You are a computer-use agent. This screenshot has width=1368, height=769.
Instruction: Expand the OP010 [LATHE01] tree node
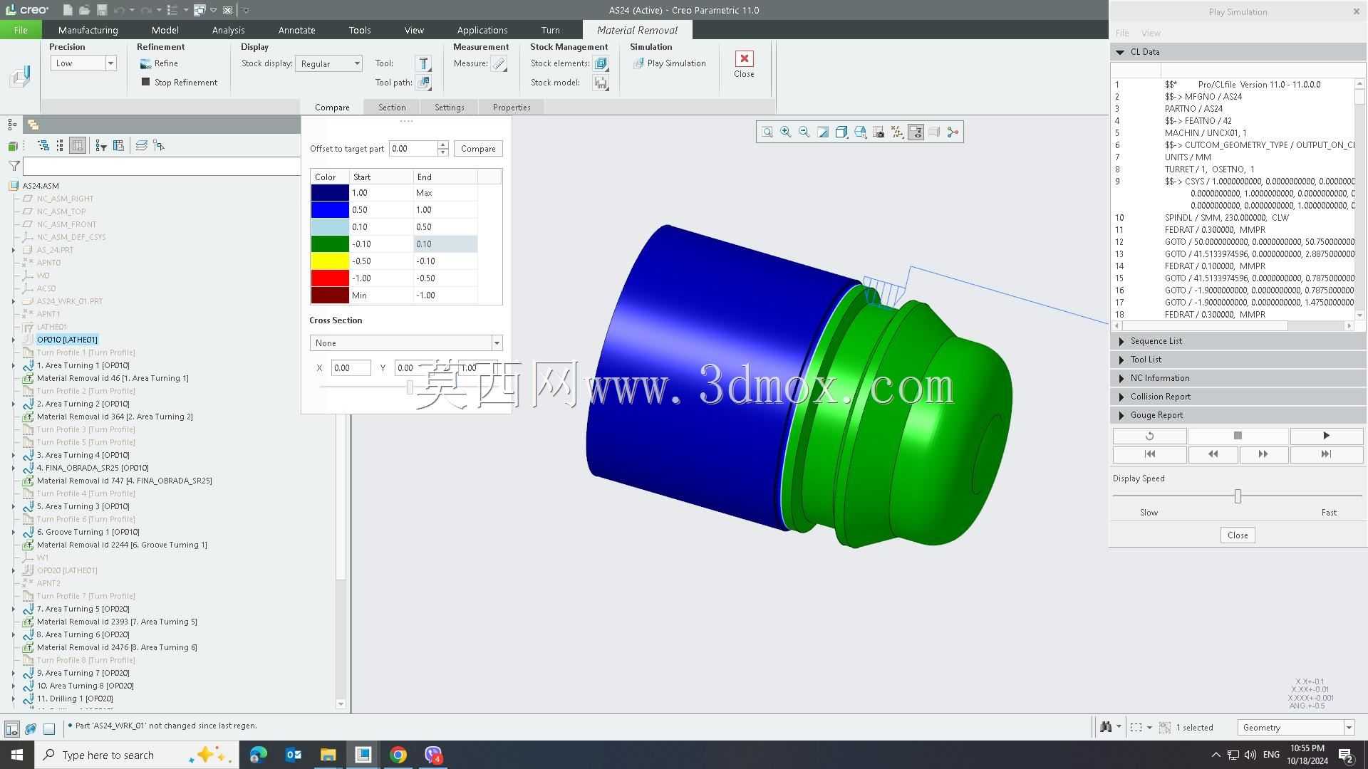pos(14,340)
